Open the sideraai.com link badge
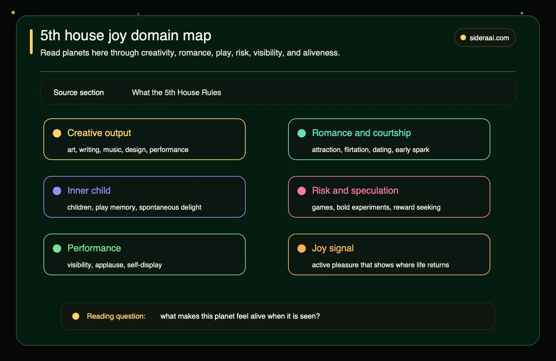Image resolution: width=556 pixels, height=361 pixels. pyautogui.click(x=485, y=37)
